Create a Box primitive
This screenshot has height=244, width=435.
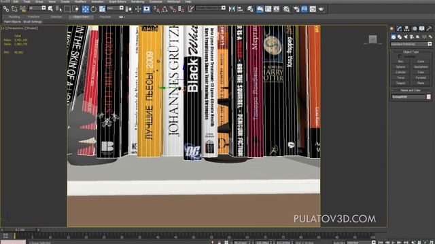(400, 62)
